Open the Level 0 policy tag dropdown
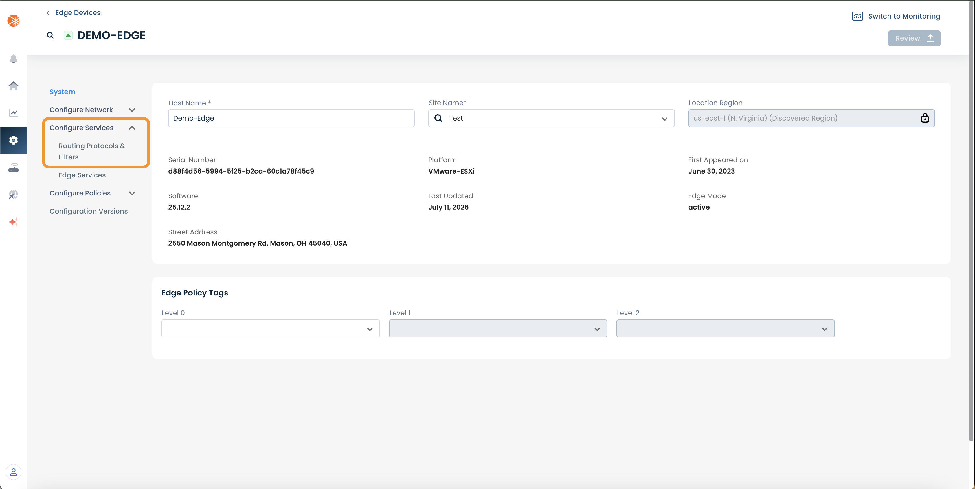The height and width of the screenshot is (489, 975). 270,328
